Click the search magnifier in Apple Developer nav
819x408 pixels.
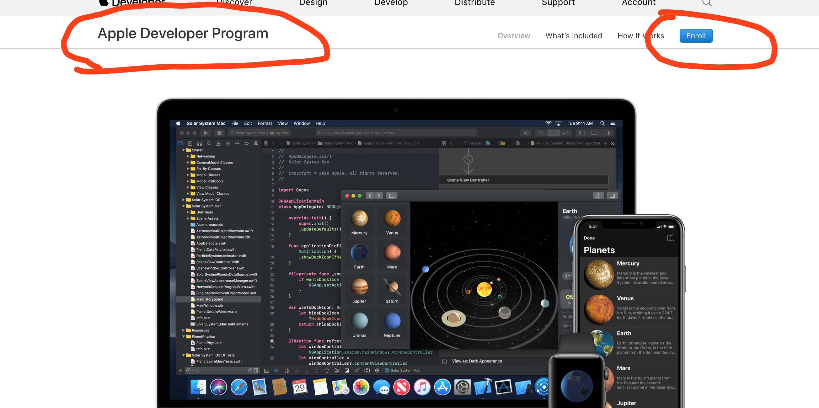coord(706,3)
